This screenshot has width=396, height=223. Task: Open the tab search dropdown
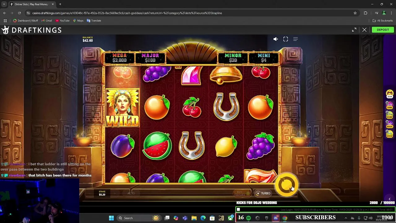point(4,4)
